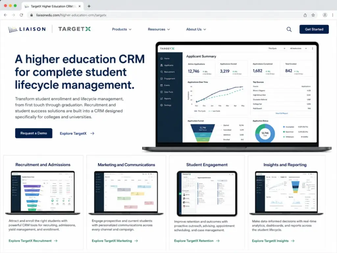Click the Data Tools icon in the dashboard sidebar

tap(162, 92)
